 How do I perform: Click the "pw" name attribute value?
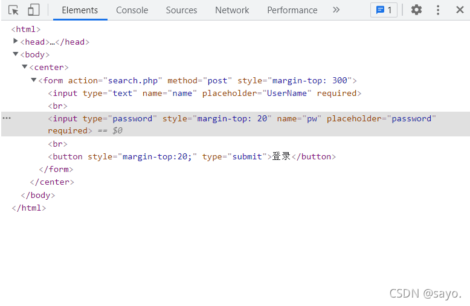(x=312, y=119)
